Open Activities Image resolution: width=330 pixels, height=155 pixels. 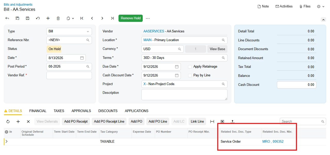284,6
